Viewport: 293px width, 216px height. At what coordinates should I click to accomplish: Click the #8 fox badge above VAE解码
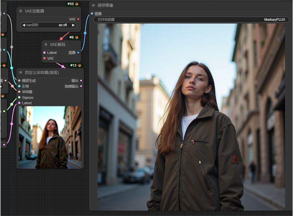[x=77, y=37]
